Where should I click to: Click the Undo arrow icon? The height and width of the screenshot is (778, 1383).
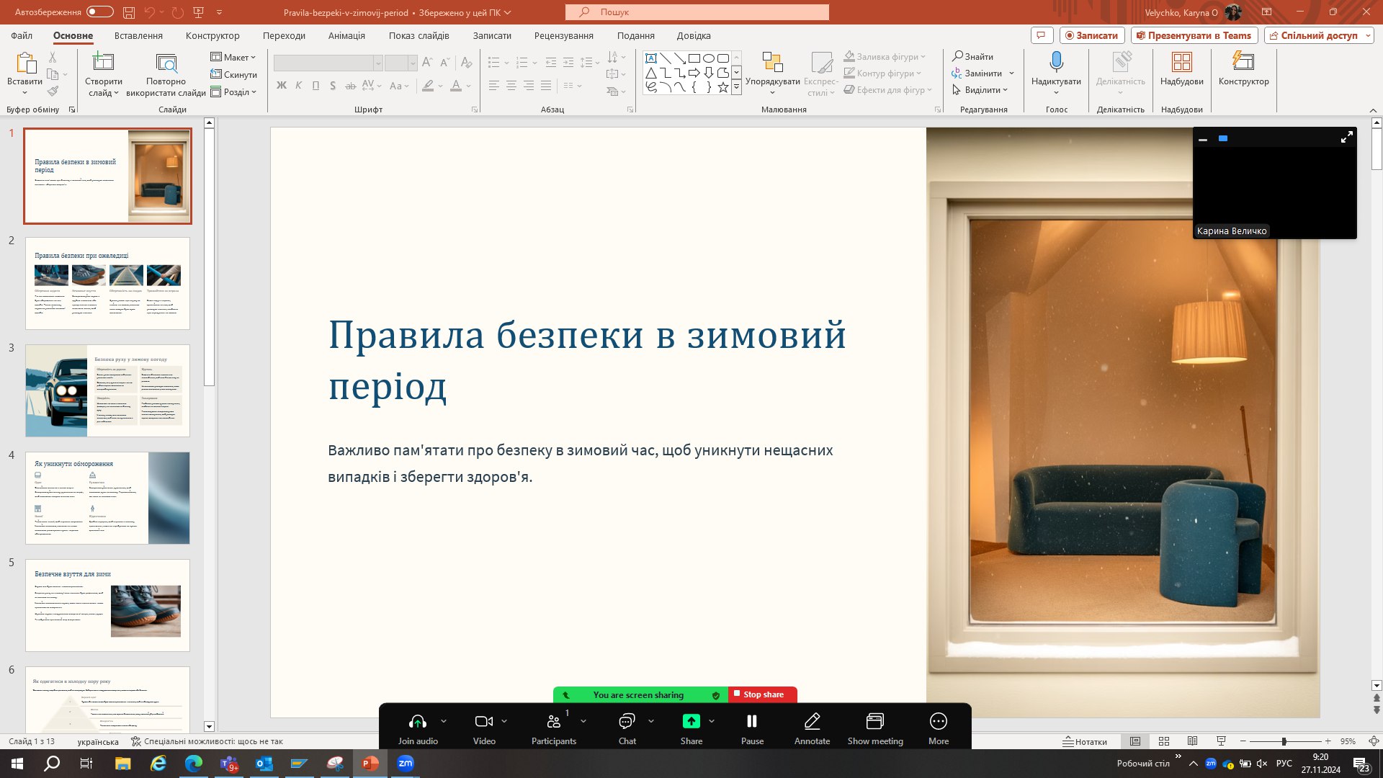pos(149,12)
